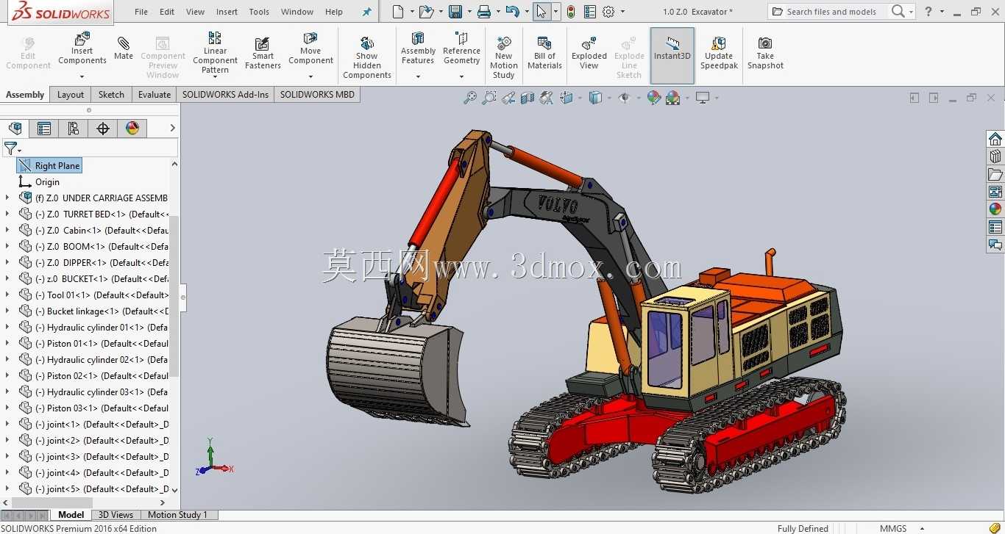Open the Insert menu
Viewport: 1005px width, 534px height.
[x=227, y=12]
